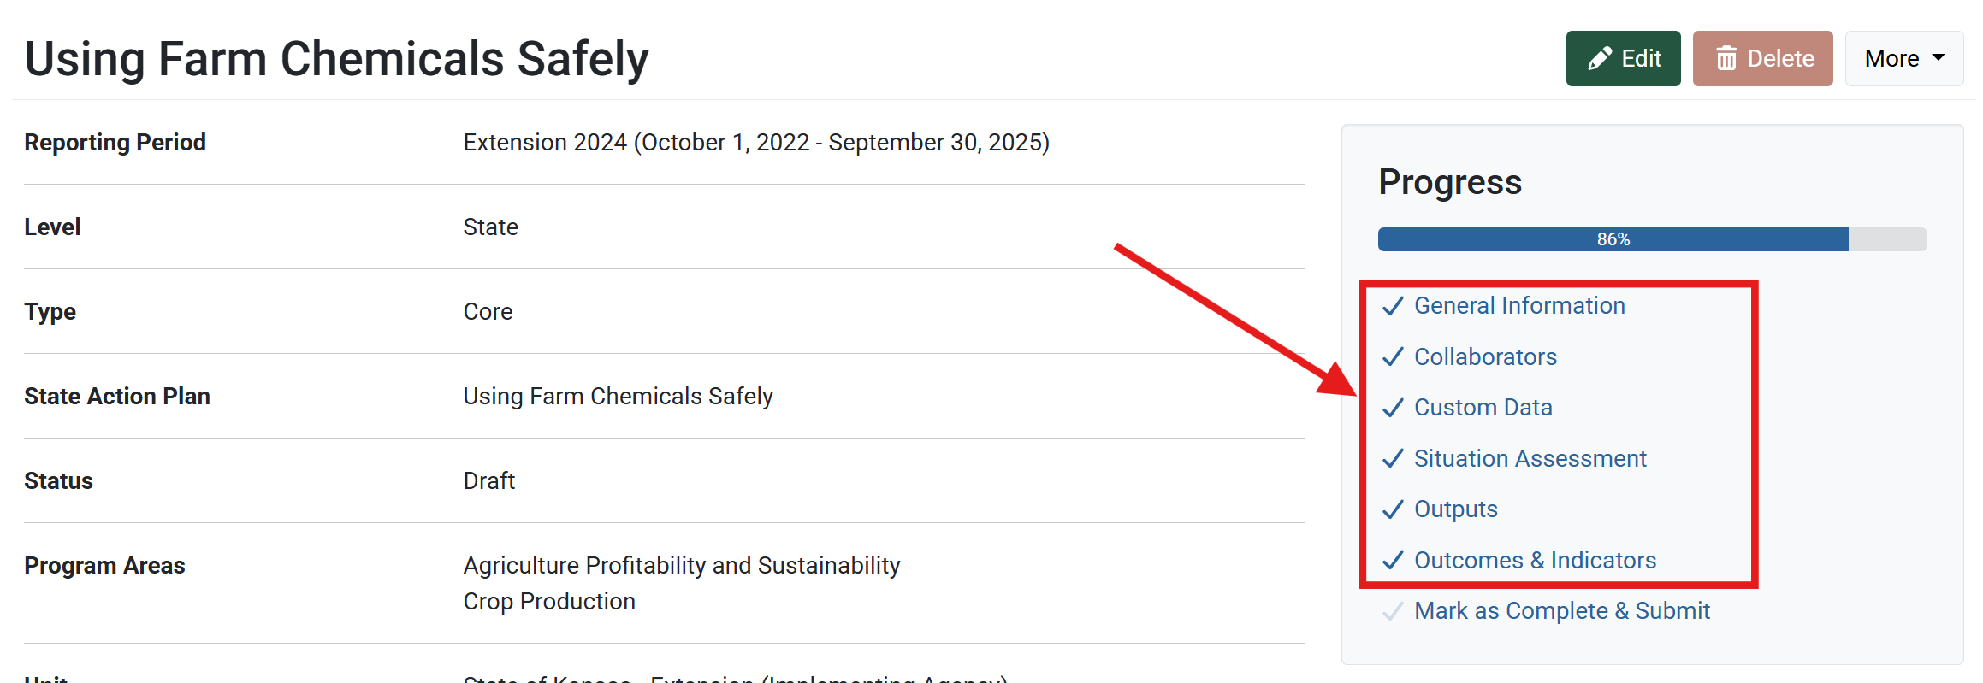Click the checkmark beside Custom Data
This screenshot has height=683, width=1983.
coord(1393,408)
